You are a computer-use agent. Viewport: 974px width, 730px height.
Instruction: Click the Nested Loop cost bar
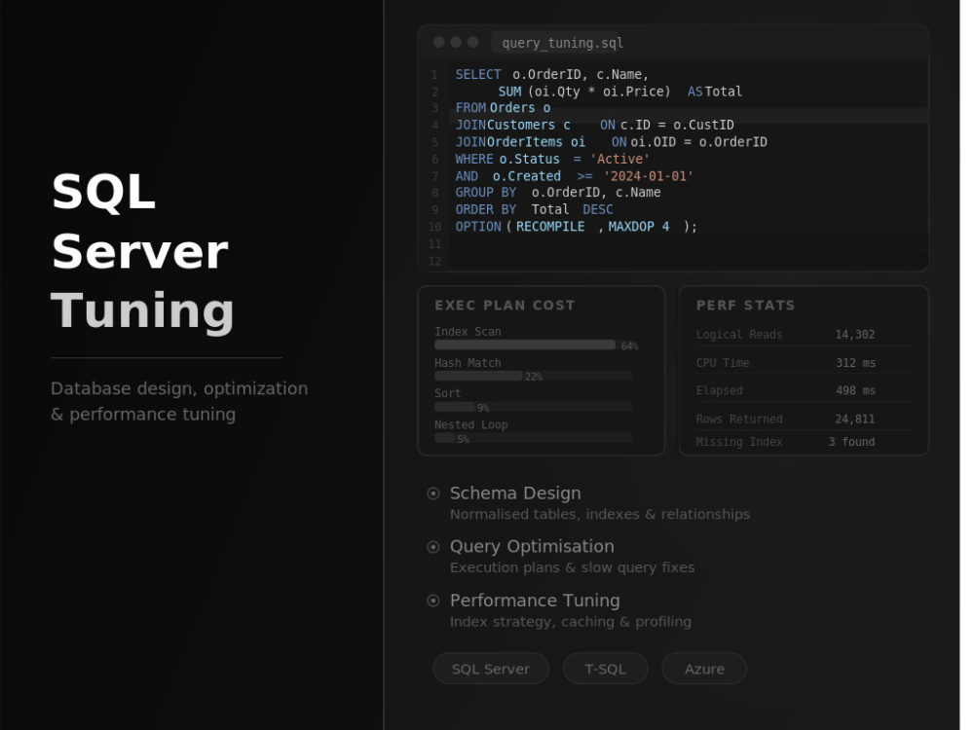click(533, 438)
